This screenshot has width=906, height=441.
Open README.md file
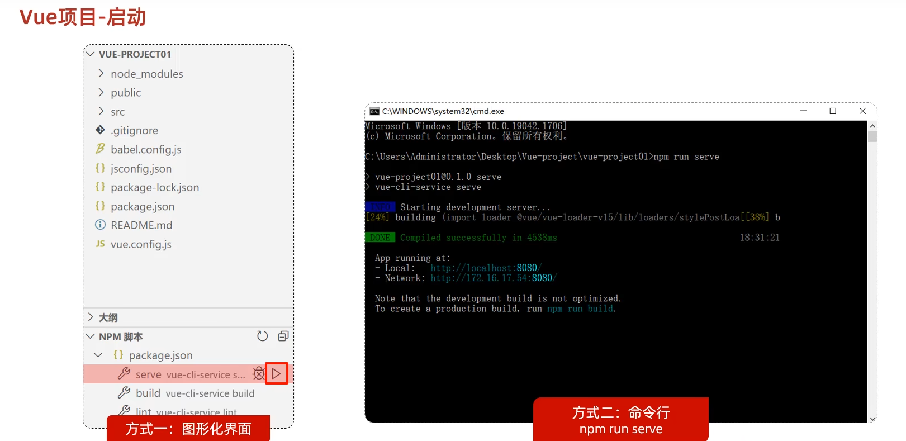(x=141, y=225)
